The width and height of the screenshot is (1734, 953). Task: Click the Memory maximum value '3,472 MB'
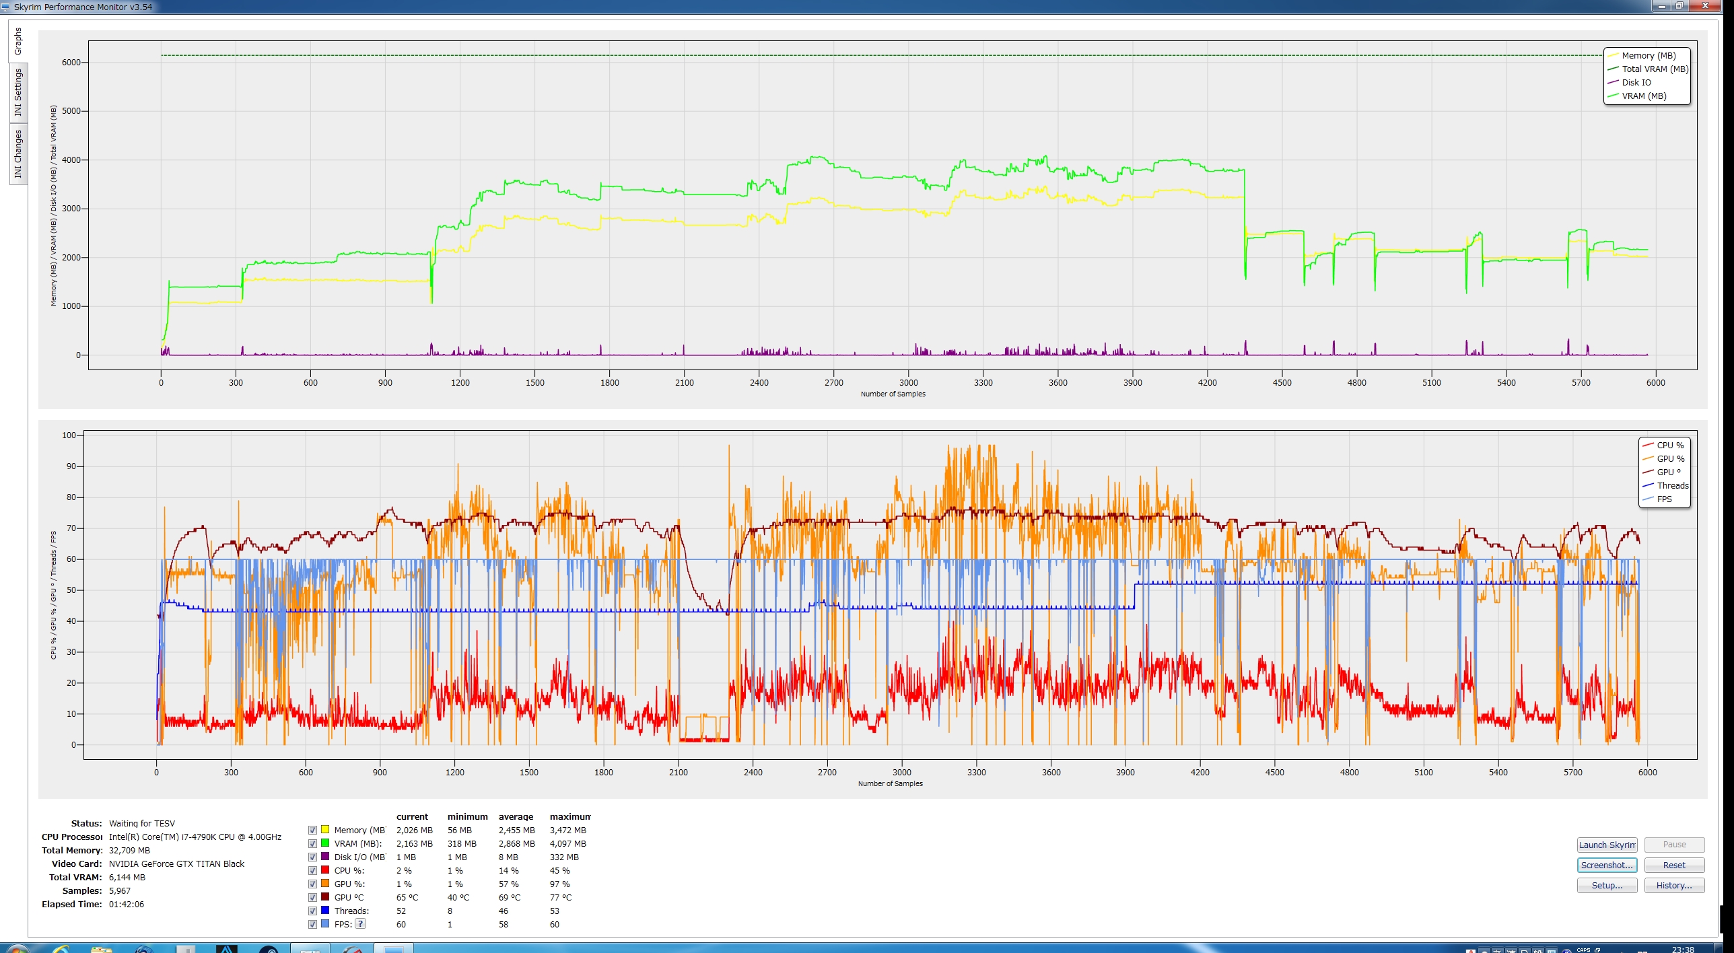click(x=567, y=830)
